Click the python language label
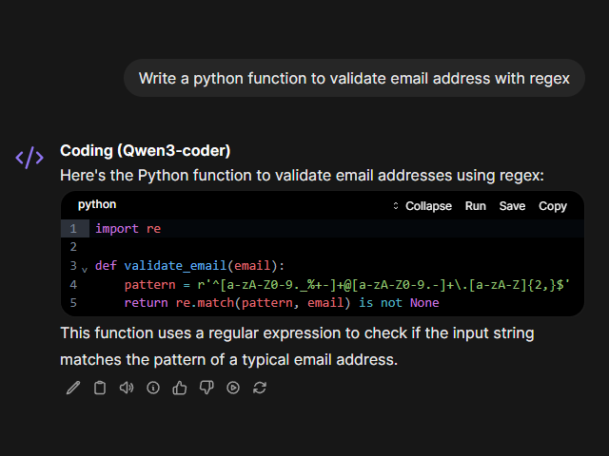The image size is (609, 456). click(97, 204)
